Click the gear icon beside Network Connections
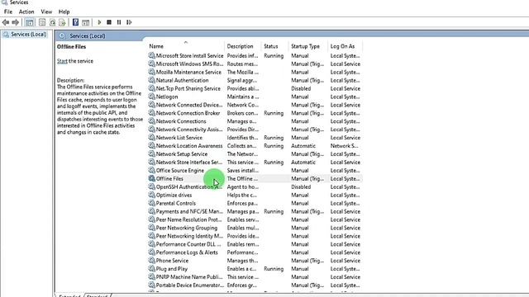529x297 pixels. [x=152, y=121]
